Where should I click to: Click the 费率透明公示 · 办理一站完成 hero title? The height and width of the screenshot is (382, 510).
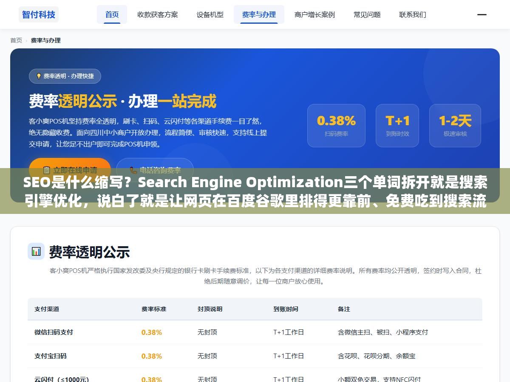122,101
